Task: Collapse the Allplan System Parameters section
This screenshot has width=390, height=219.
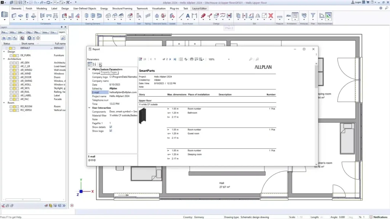Action: (89, 69)
